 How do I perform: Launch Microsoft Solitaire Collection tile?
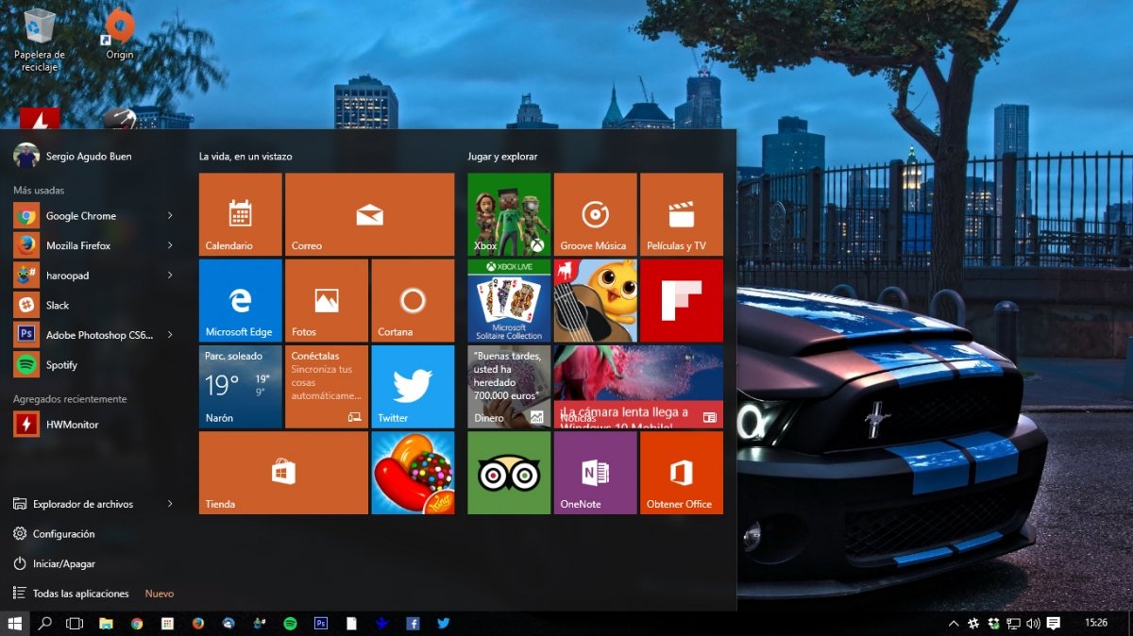click(x=509, y=301)
